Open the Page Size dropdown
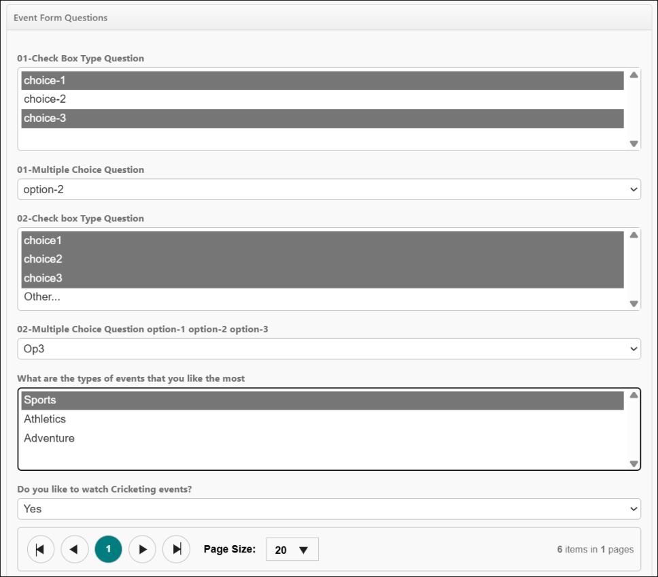658x577 pixels. coord(292,550)
